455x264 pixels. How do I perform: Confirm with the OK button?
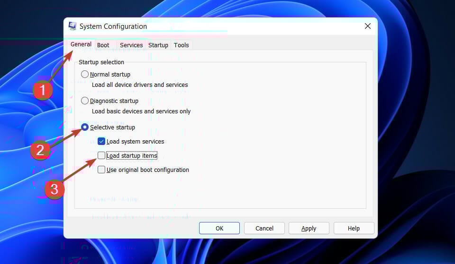(x=219, y=228)
